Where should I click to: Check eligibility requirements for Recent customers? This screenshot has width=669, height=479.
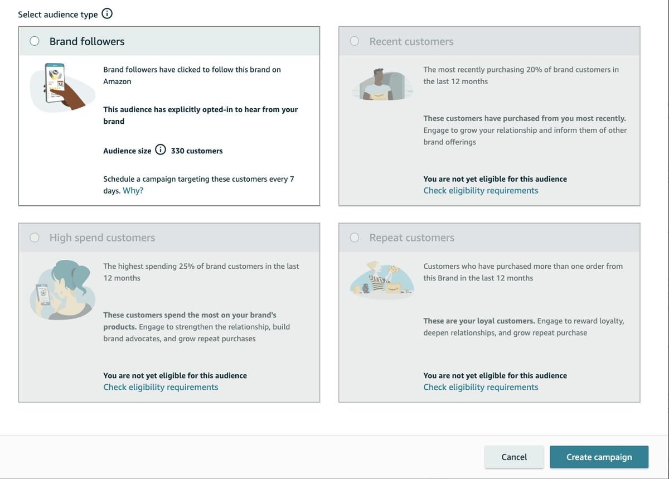(481, 191)
